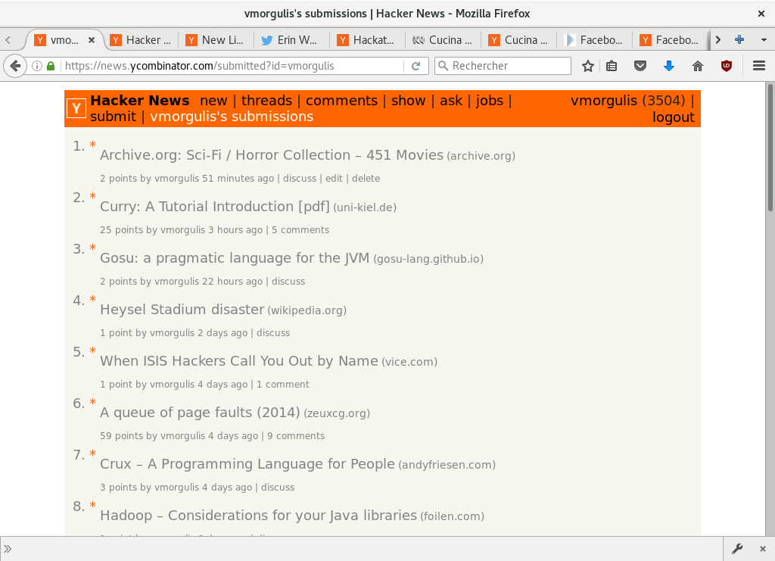This screenshot has width=775, height=561.
Task: Open downloads with the blue arrow icon
Action: point(669,66)
